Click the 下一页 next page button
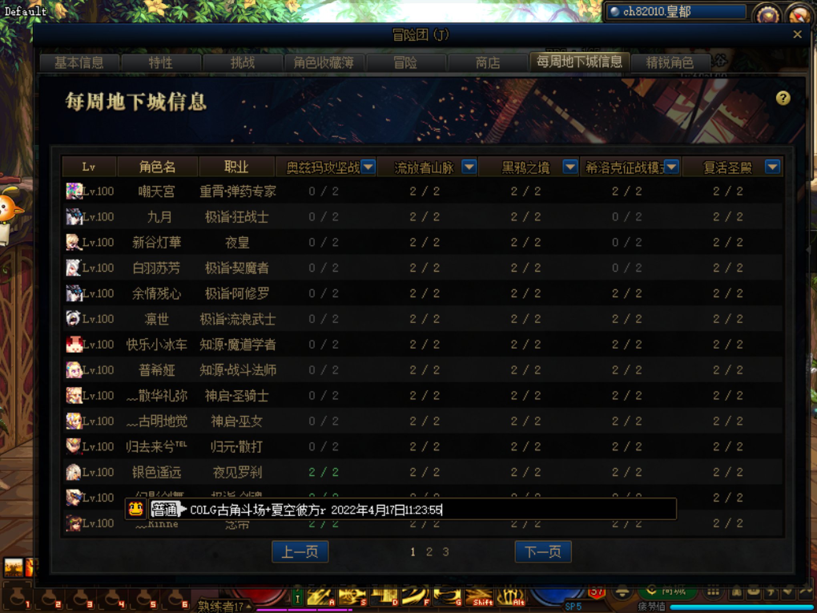The width and height of the screenshot is (817, 613). [x=543, y=552]
